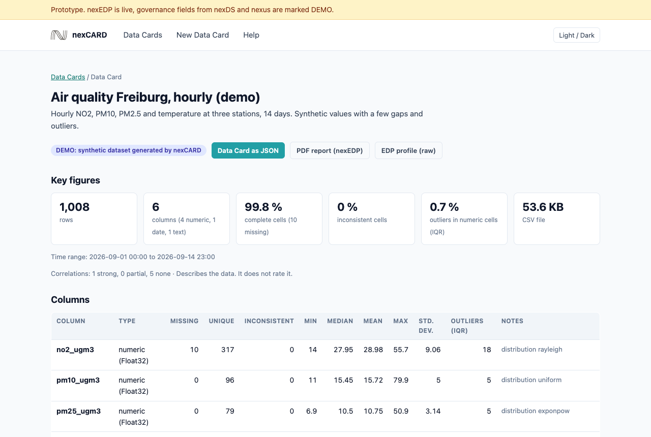651x437 pixels.
Task: Open the Help navigation item
Action: pos(251,35)
